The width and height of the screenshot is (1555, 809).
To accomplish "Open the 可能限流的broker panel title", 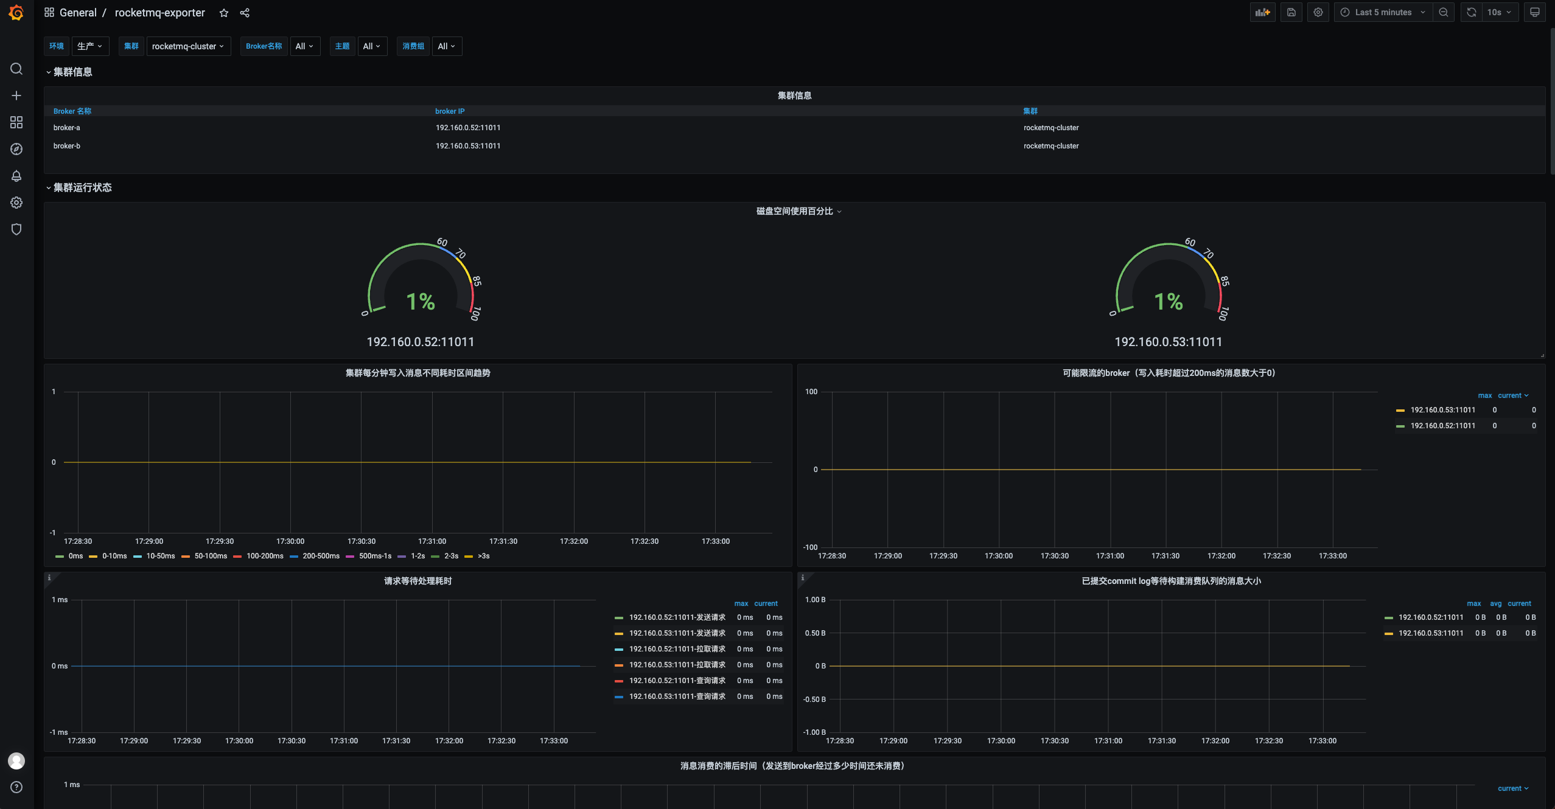I will tap(1169, 373).
